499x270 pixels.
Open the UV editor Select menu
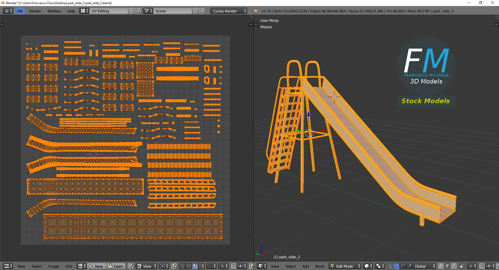pyautogui.click(x=37, y=266)
